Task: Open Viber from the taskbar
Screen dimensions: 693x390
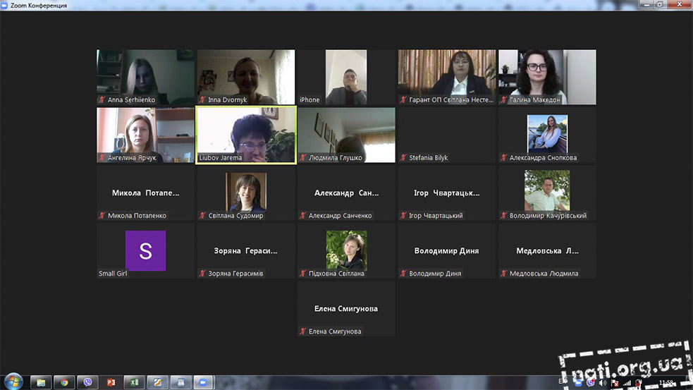Action: [87, 382]
